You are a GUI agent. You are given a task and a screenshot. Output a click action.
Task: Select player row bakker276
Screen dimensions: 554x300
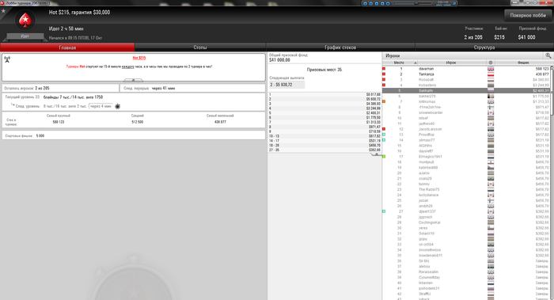(x=466, y=96)
